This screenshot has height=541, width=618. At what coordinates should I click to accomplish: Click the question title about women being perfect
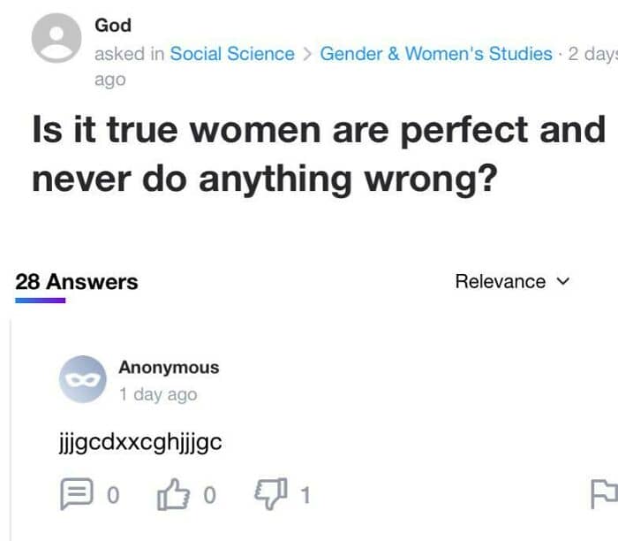click(x=318, y=155)
